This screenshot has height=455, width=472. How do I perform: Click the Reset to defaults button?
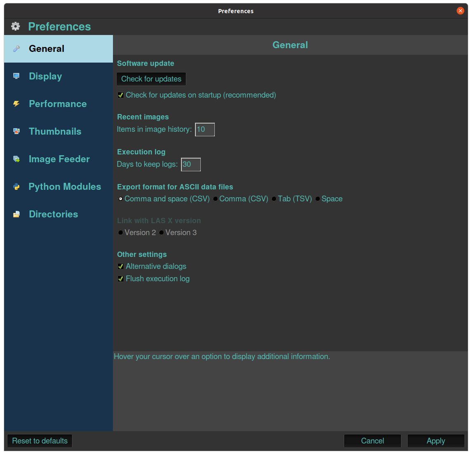click(x=40, y=441)
